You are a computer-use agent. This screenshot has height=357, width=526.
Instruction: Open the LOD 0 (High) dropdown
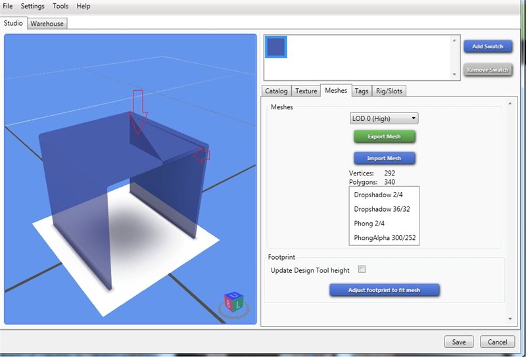coord(384,118)
